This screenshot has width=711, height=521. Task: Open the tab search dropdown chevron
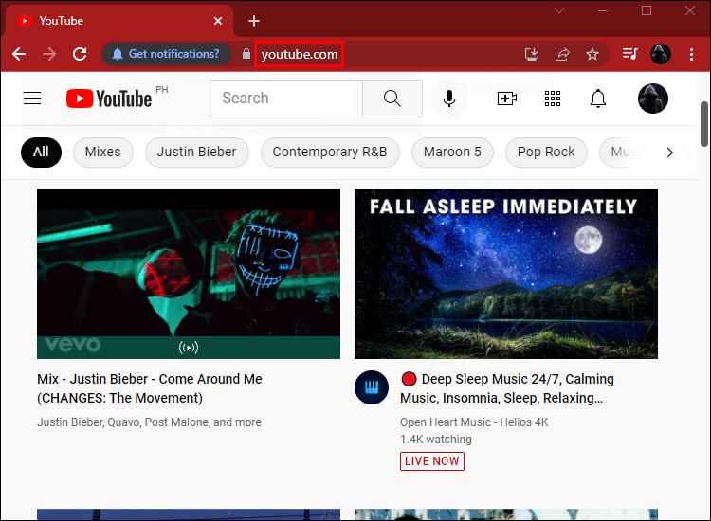(x=559, y=10)
